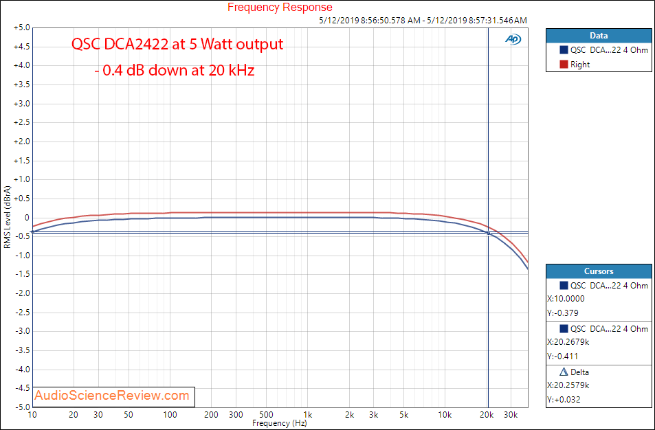
Task: Click the cursor marker point at 10 Hz
Action: pos(33,232)
